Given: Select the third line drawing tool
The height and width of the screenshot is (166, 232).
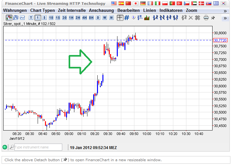Looking at the screenshot, I should click(x=169, y=18).
